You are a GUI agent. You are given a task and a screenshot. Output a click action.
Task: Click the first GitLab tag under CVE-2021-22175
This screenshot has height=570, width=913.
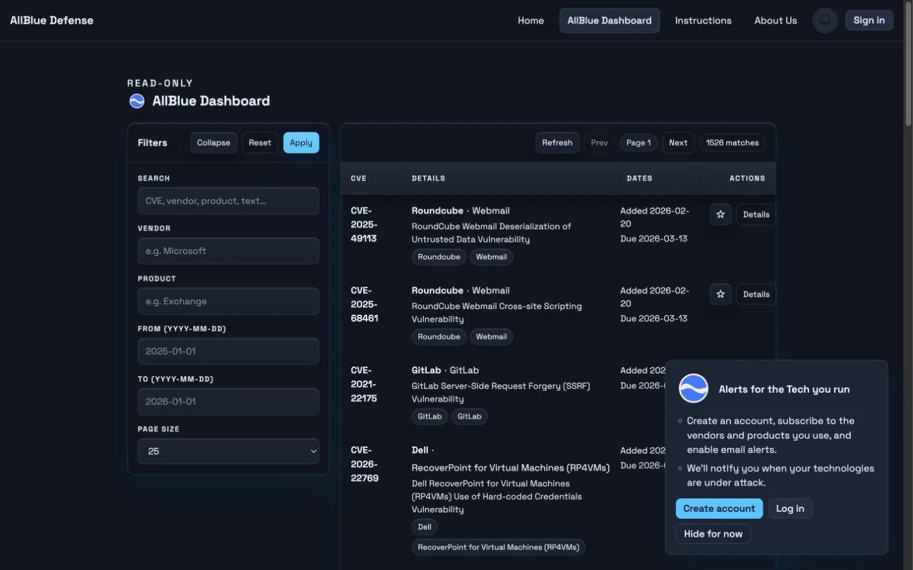point(429,416)
